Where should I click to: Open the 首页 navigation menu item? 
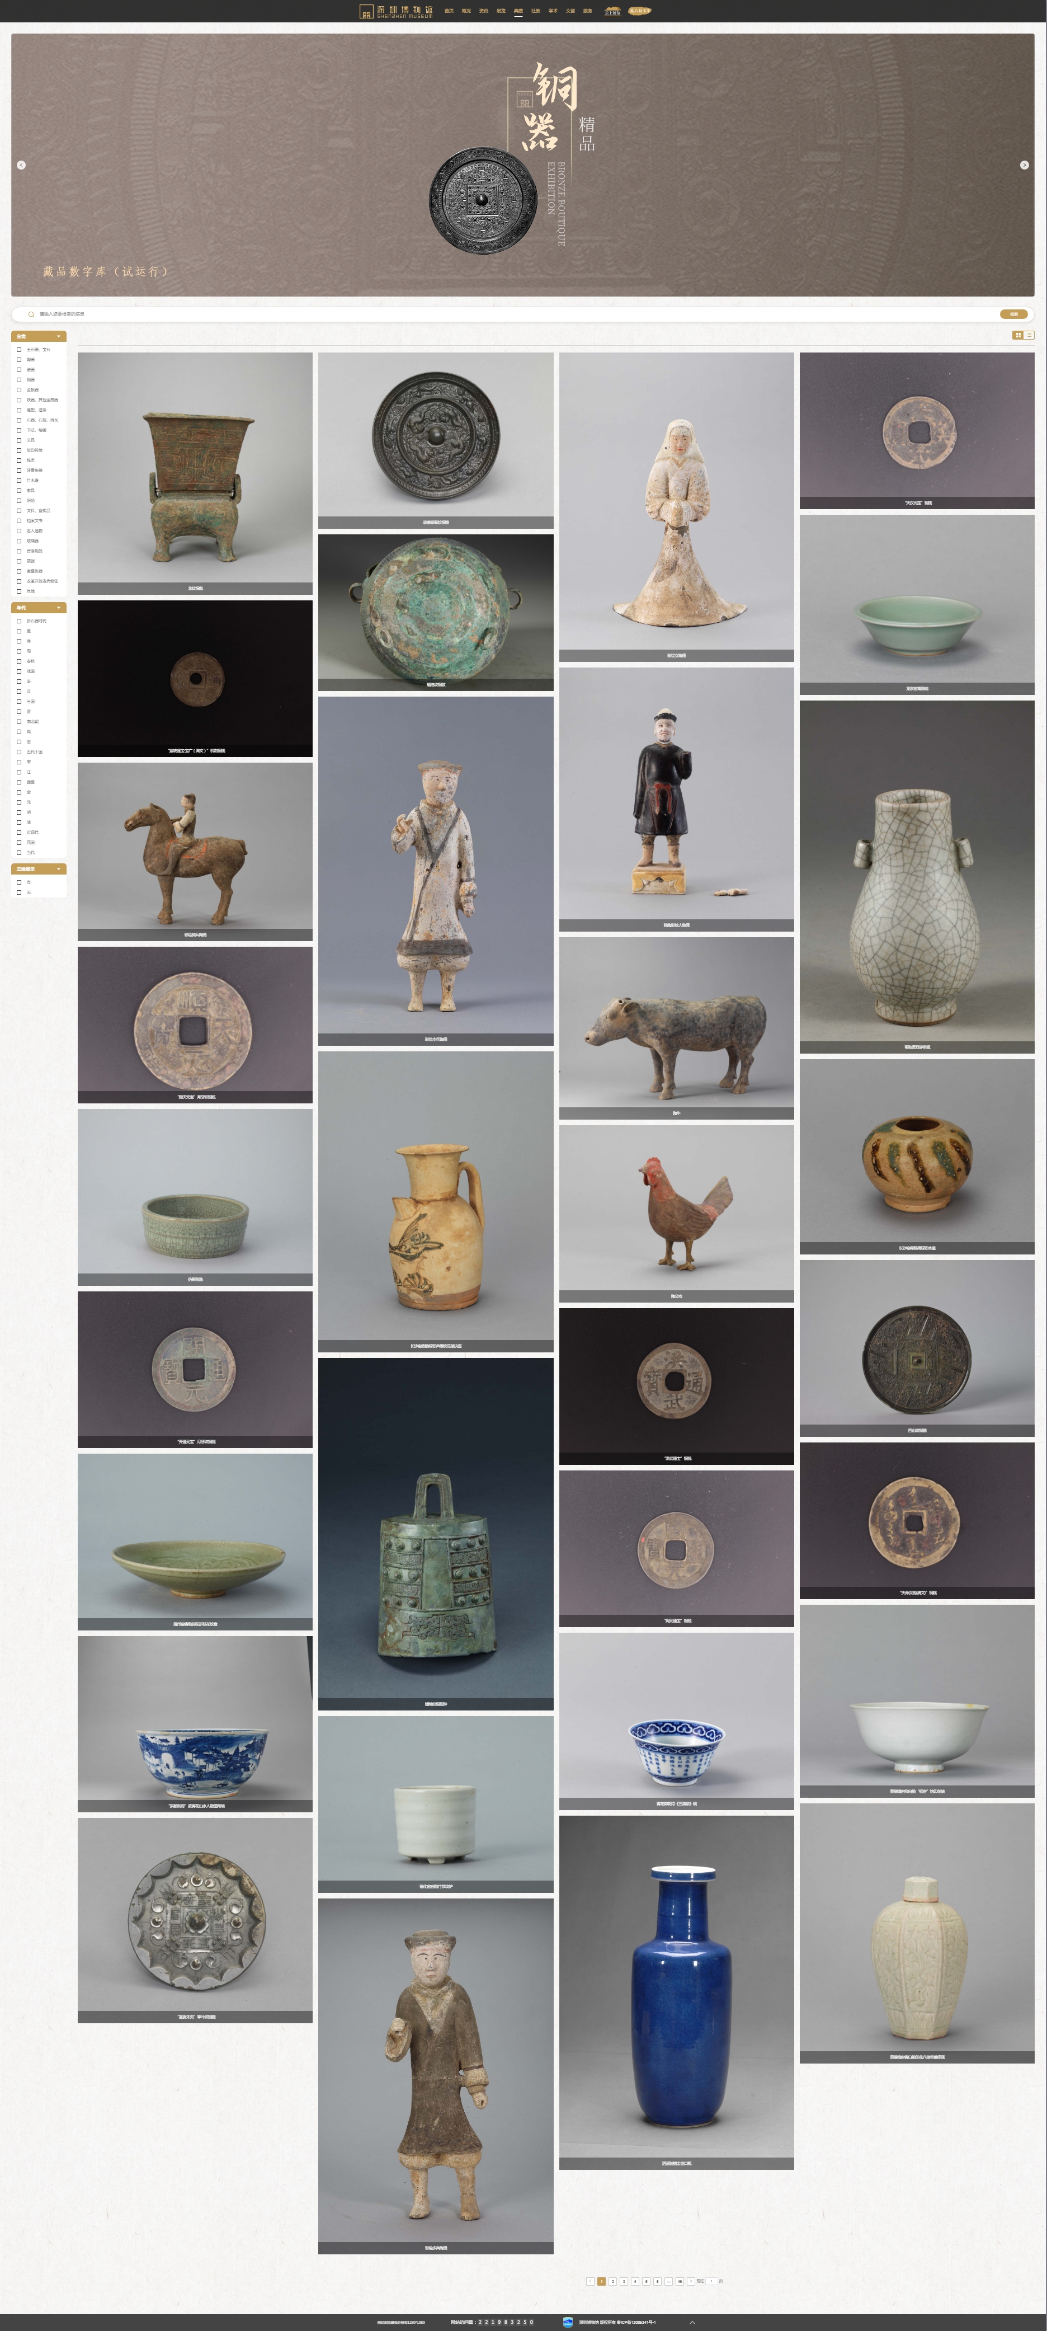(449, 11)
